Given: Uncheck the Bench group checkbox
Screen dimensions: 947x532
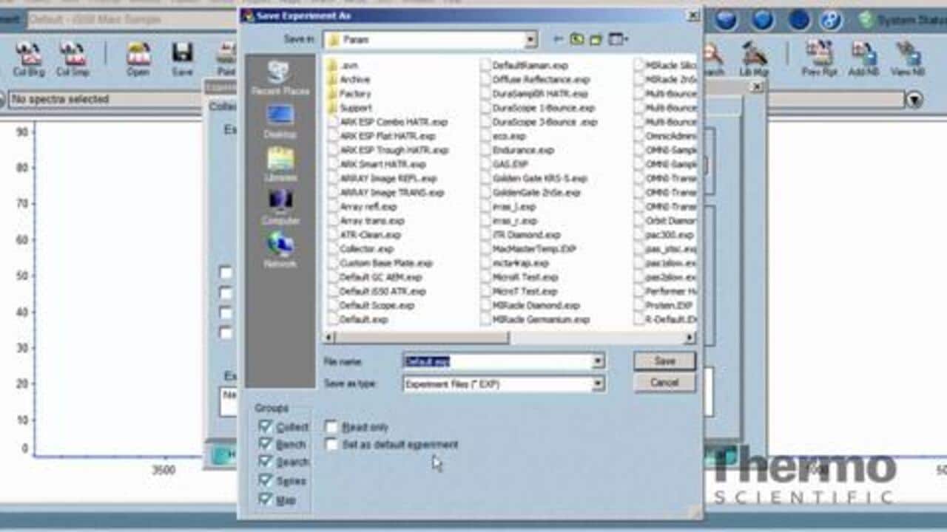Looking at the screenshot, I should tap(266, 444).
